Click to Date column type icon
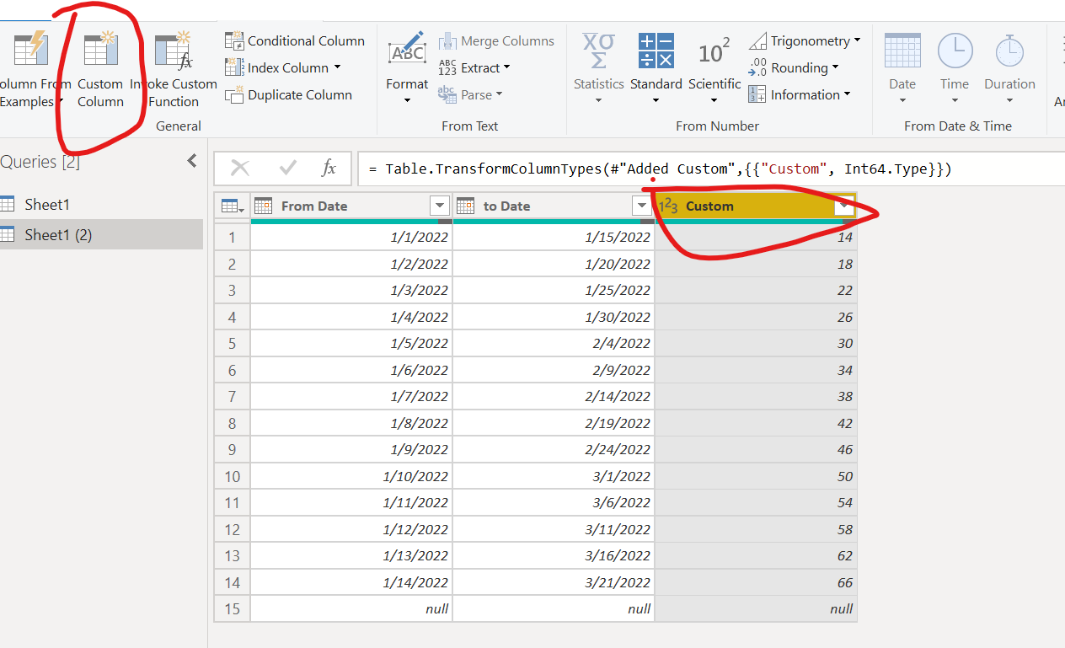The image size is (1065, 648). [x=465, y=206]
